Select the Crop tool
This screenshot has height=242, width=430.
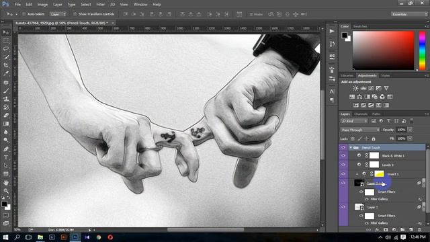pyautogui.click(x=6, y=65)
